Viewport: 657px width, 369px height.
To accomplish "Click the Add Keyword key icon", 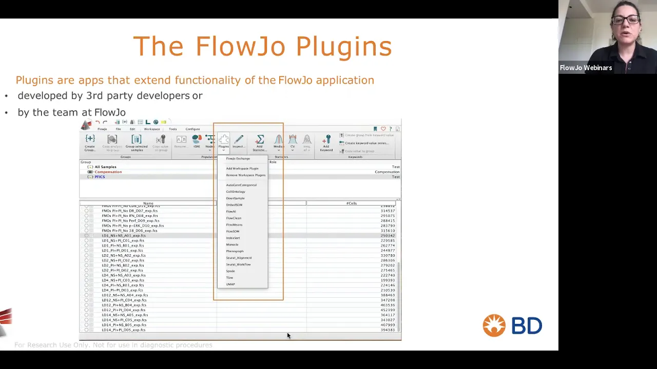I will pyautogui.click(x=326, y=139).
